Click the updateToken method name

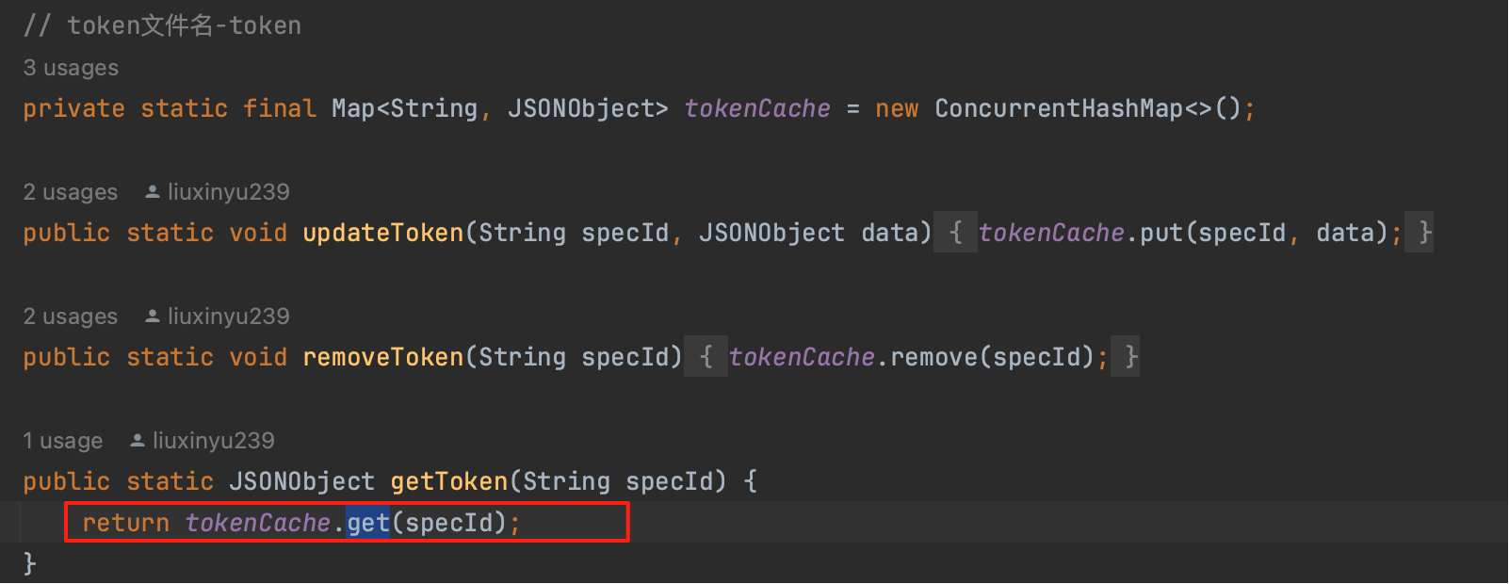pos(382,233)
